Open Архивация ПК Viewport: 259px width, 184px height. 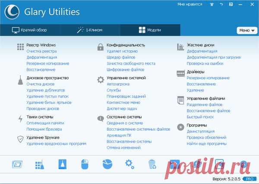click(x=119, y=135)
